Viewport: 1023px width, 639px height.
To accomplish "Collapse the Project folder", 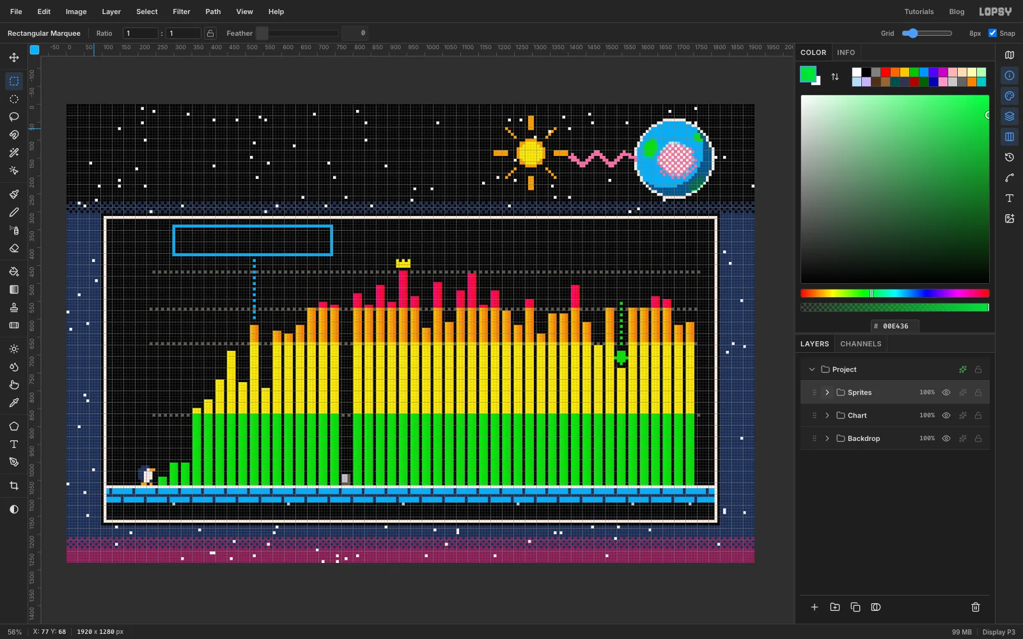I will pos(812,369).
